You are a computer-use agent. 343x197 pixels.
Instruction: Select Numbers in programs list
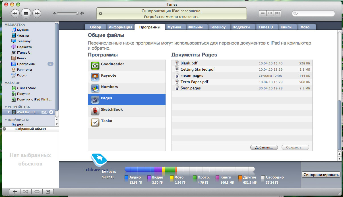(x=127, y=88)
